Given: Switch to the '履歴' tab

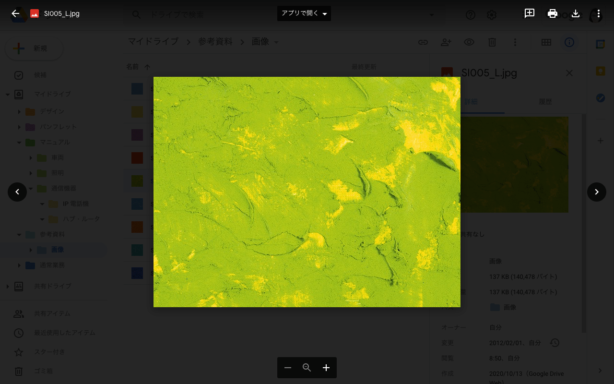Looking at the screenshot, I should (x=545, y=102).
